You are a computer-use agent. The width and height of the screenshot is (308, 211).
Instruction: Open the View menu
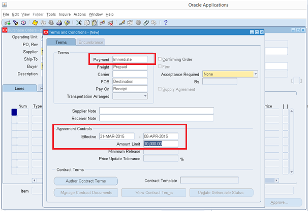25,14
